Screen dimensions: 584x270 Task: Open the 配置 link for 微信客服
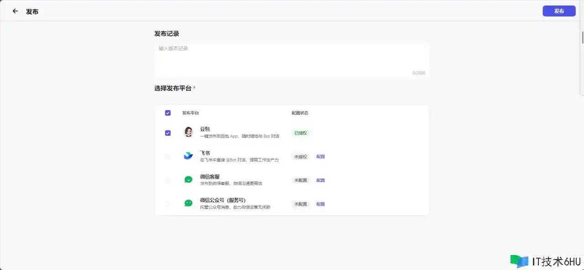point(321,180)
